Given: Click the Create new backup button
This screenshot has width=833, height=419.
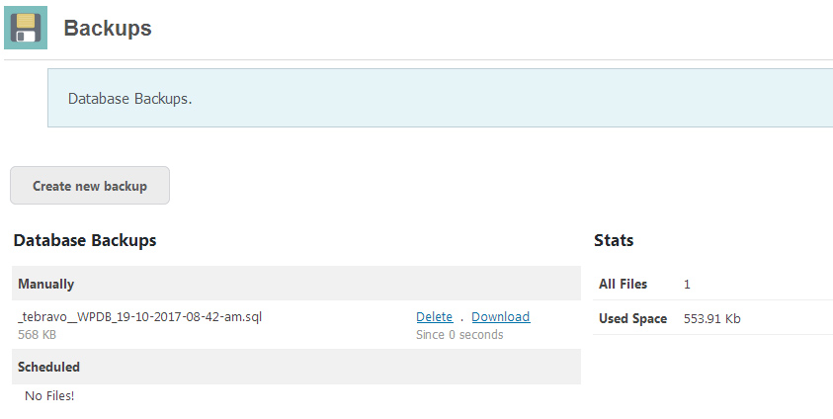Looking at the screenshot, I should [x=90, y=186].
